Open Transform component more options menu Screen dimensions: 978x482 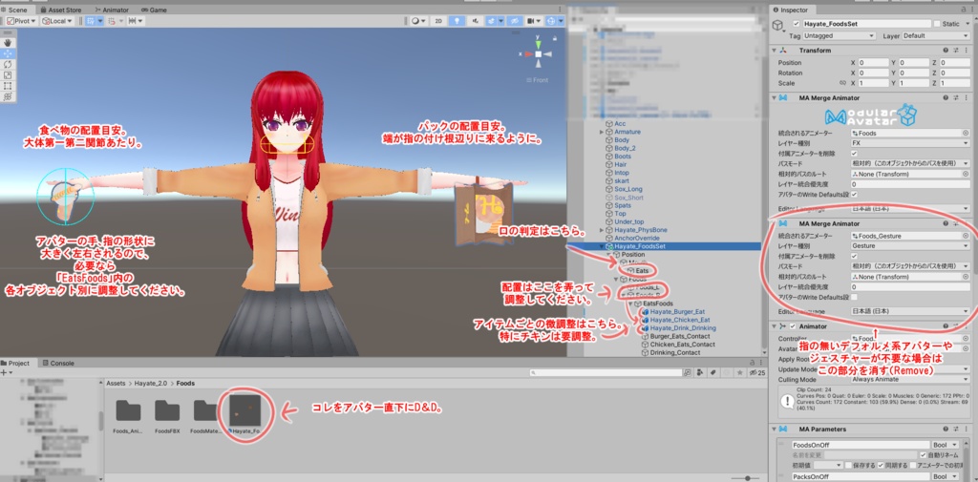(x=966, y=50)
